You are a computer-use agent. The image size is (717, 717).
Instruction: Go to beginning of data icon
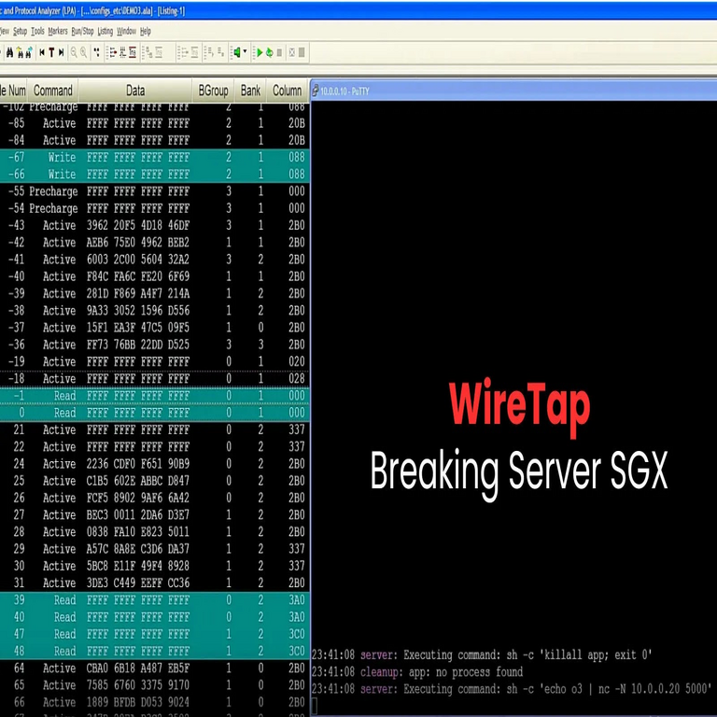coord(41,53)
